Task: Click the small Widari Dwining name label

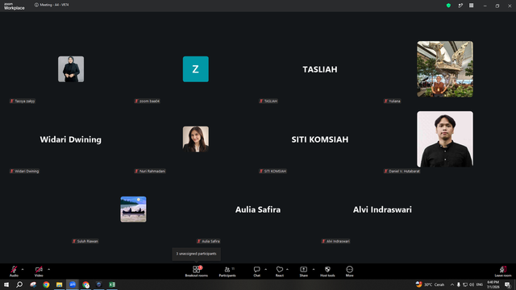Action: [x=24, y=171]
